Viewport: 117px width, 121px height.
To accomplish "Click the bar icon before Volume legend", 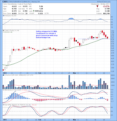I will click(x=3, y=75).
